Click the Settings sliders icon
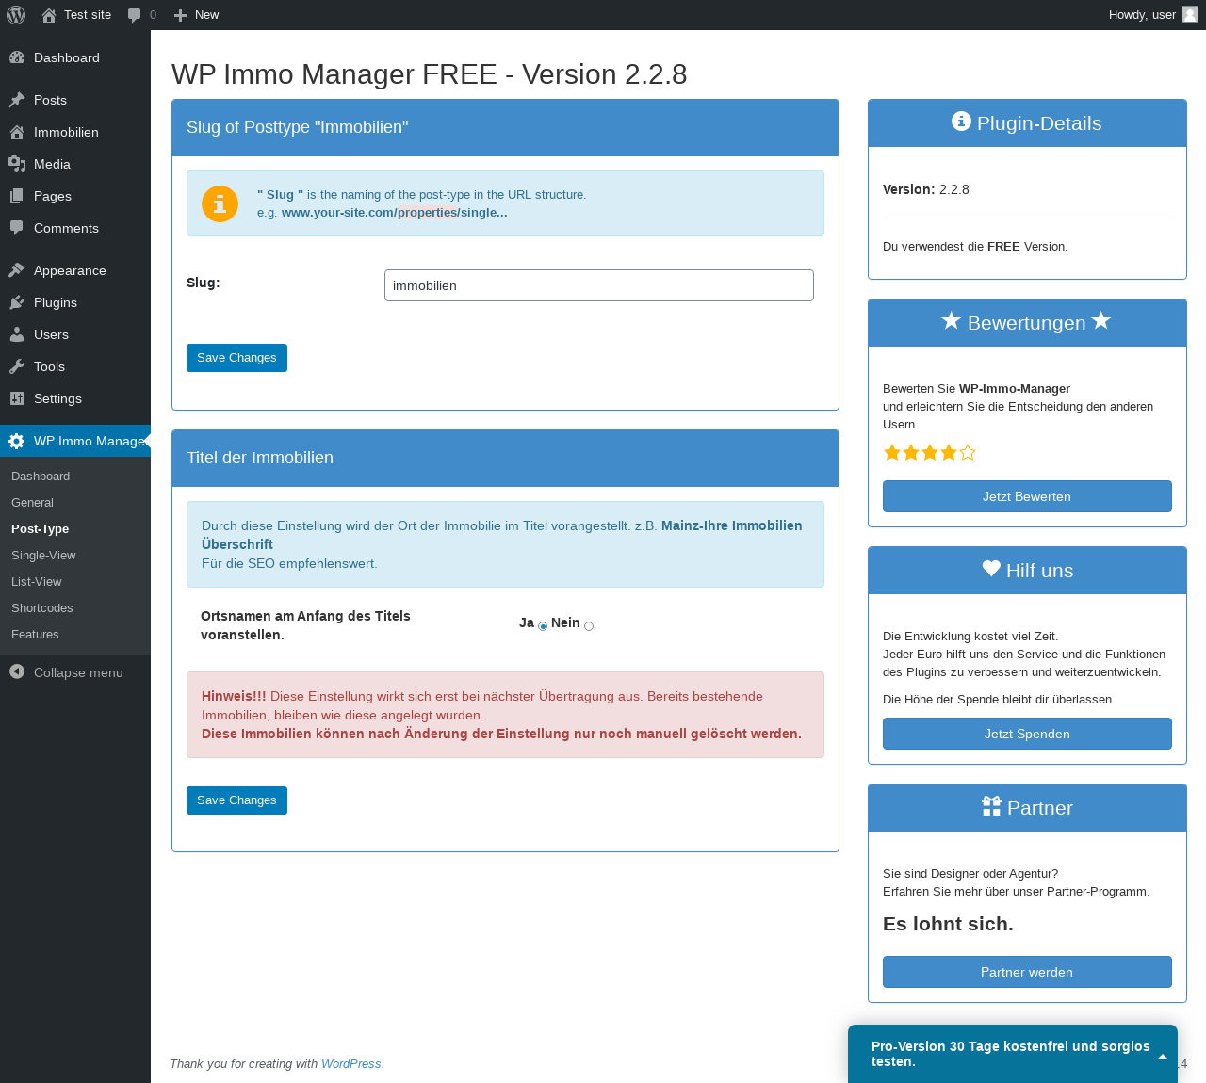The width and height of the screenshot is (1206, 1083). click(x=17, y=398)
